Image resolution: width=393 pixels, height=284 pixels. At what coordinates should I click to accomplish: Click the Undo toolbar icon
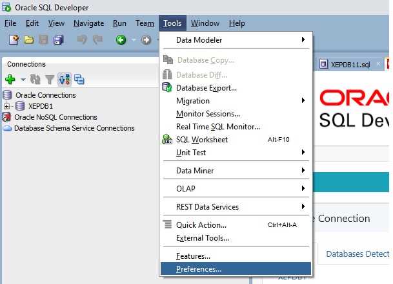pos(82,39)
